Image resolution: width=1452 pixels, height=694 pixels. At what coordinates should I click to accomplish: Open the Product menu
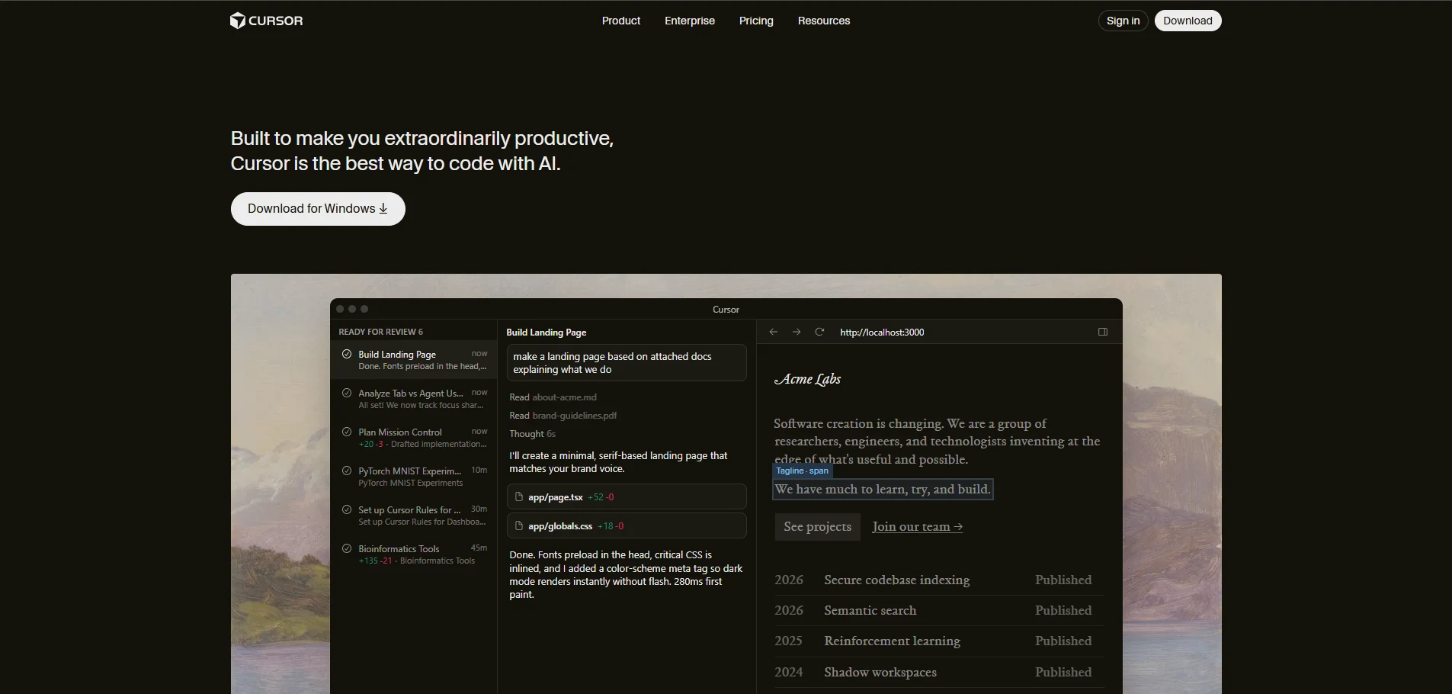click(x=620, y=21)
